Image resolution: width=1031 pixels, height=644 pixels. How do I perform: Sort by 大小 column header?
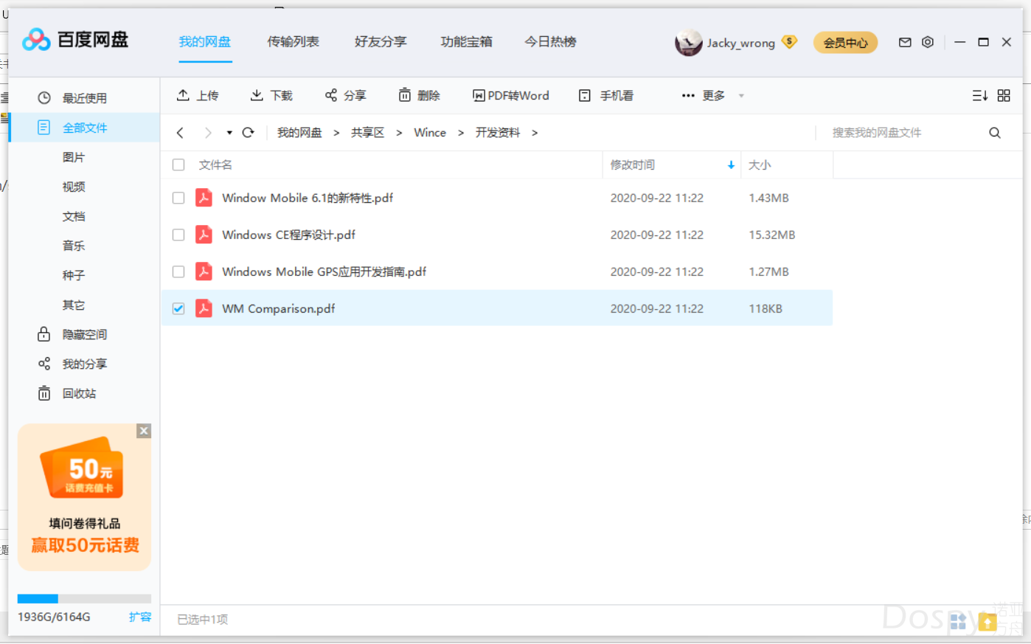tap(760, 165)
